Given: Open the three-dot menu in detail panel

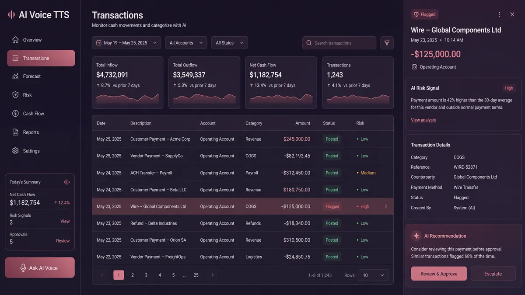Looking at the screenshot, I should (x=500, y=14).
